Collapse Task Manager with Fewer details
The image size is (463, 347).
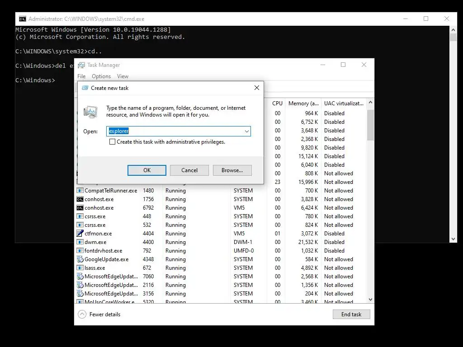(99, 314)
